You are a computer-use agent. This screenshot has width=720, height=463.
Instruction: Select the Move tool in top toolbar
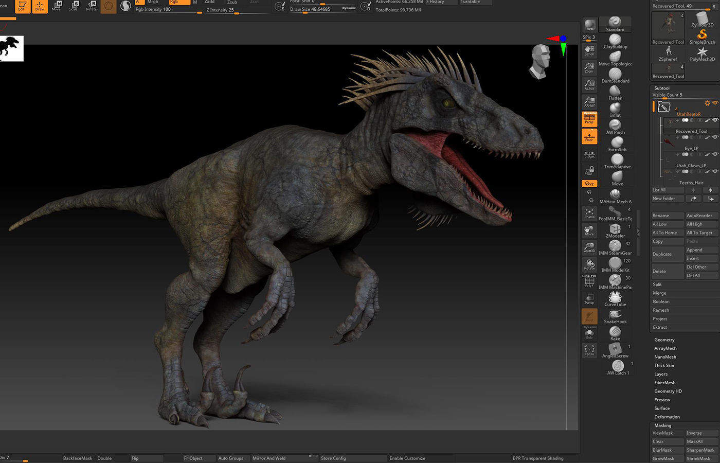57,6
